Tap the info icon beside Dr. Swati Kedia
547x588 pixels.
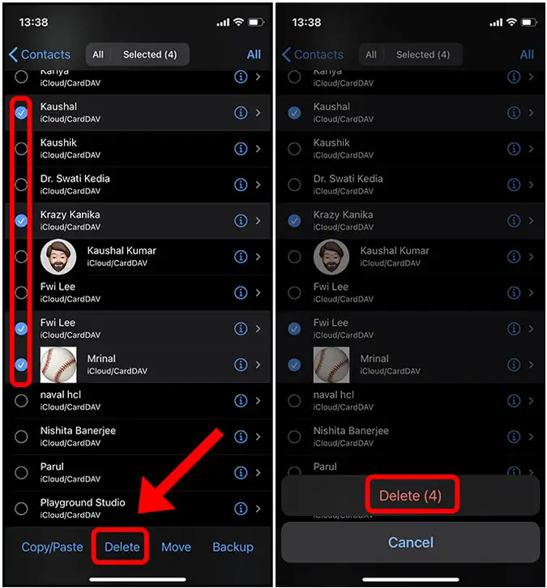pos(241,185)
